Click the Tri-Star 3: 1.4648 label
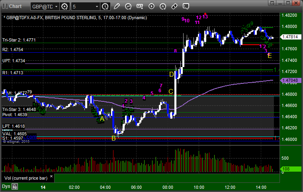The width and height of the screenshot is (303, 192). pos(19,109)
